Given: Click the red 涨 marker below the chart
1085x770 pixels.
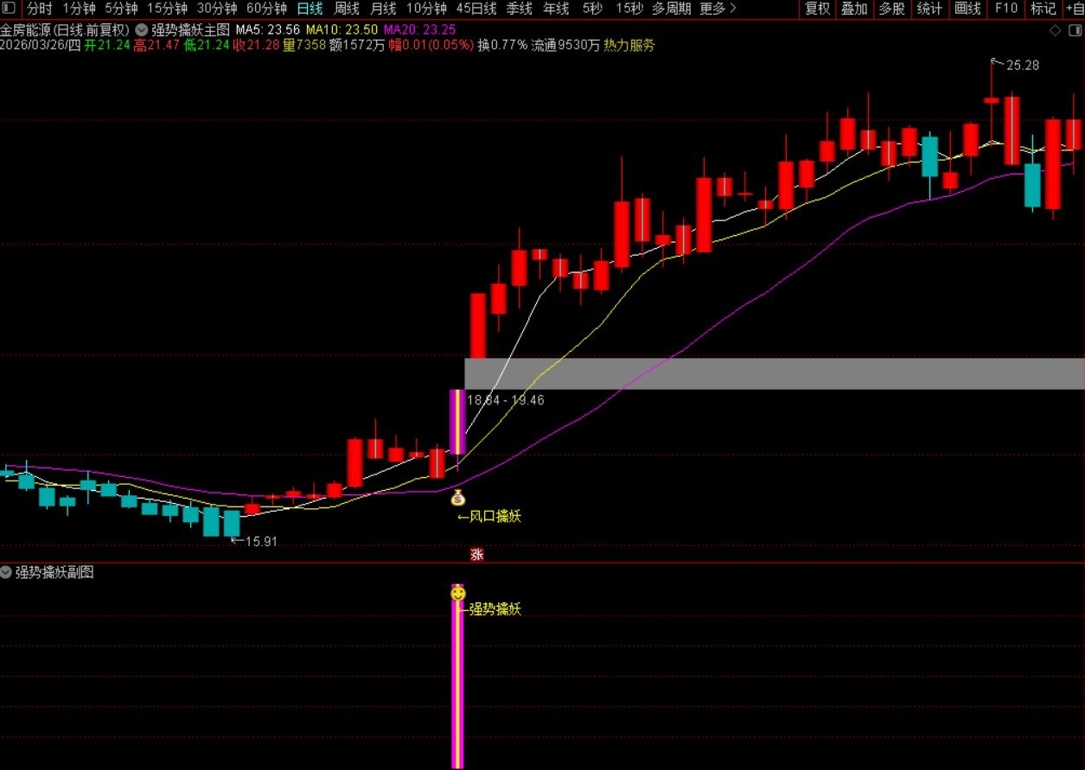Looking at the screenshot, I should tap(475, 554).
